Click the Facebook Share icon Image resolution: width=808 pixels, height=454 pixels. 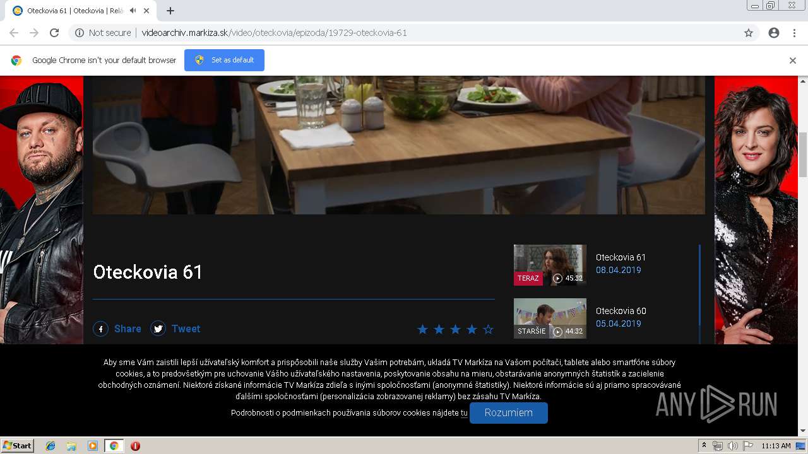(101, 329)
